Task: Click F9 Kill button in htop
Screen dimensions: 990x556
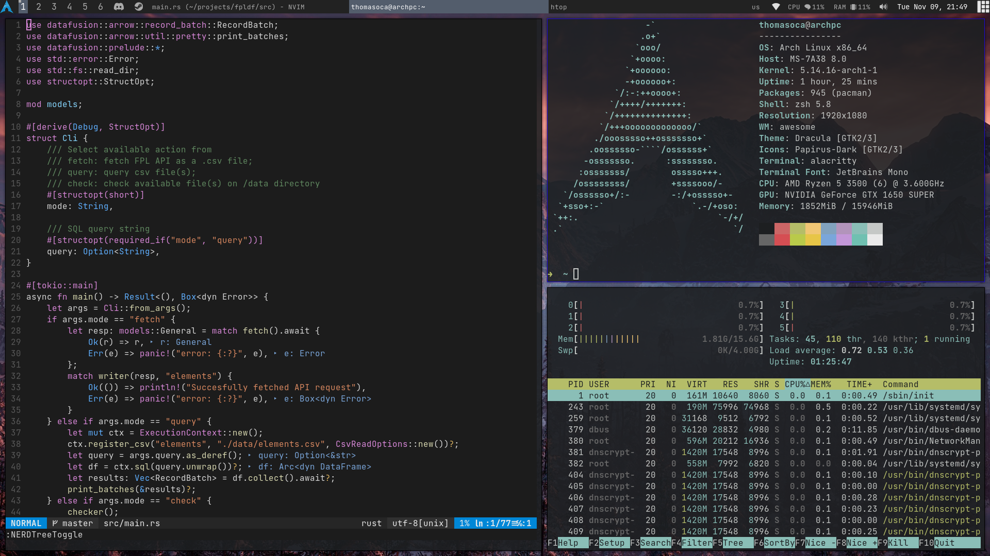Action: [x=898, y=543]
